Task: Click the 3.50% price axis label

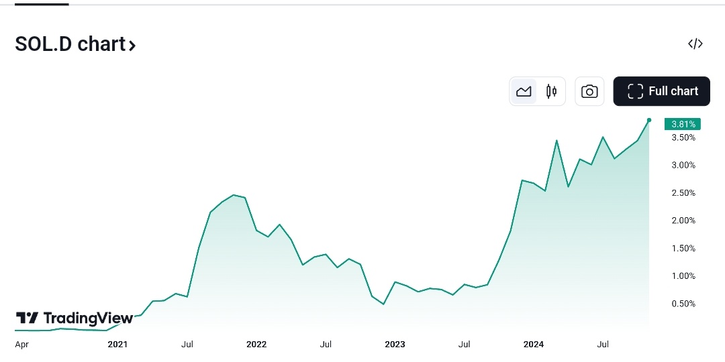Action: pyautogui.click(x=683, y=137)
